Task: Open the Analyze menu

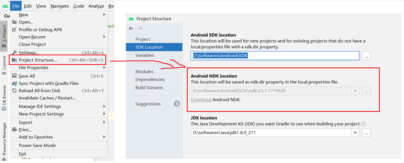Action: pyautogui.click(x=96, y=6)
